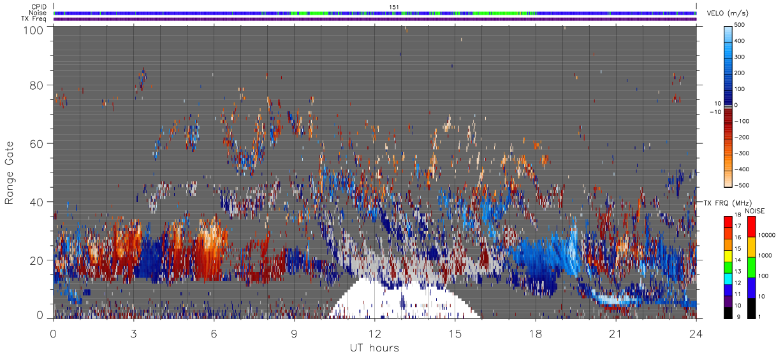Pick the black segment of NOISE color bar
783x361 pixels.
click(x=751, y=308)
